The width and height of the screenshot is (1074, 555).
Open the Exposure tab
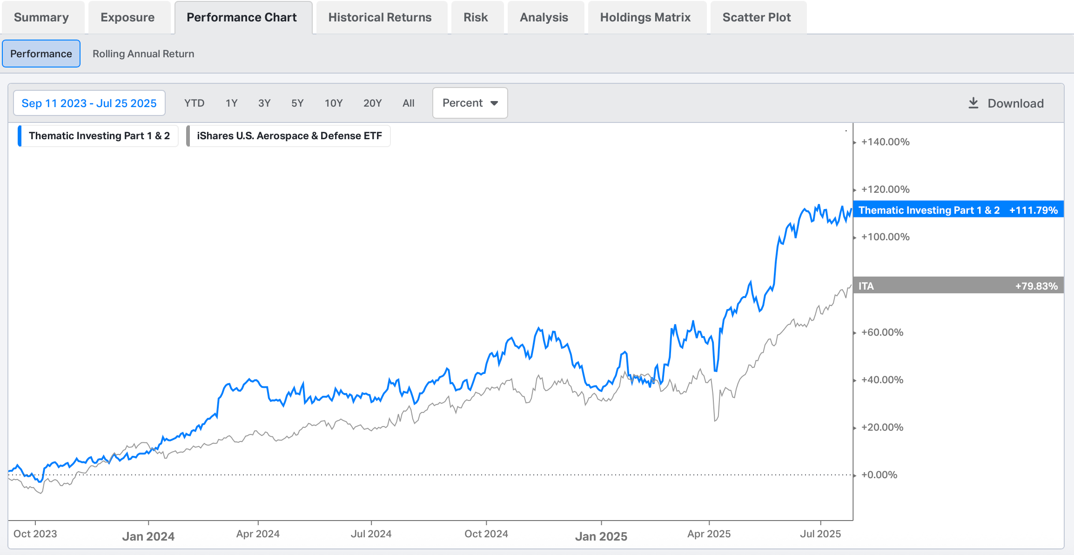point(128,17)
